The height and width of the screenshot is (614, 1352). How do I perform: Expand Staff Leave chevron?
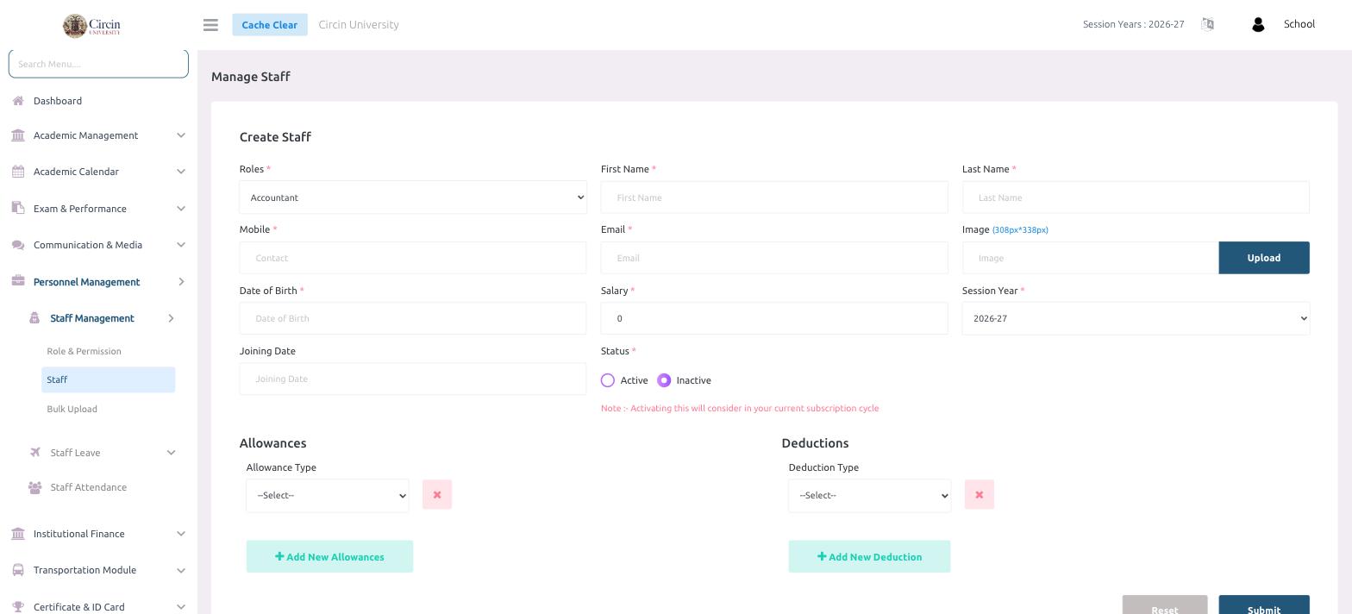[x=171, y=453]
